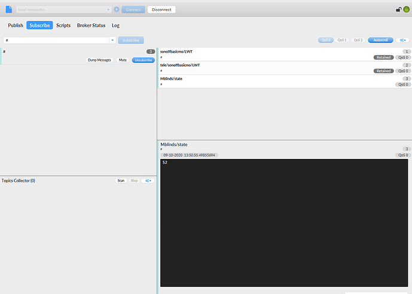Switch to the Publish tab
412x294 pixels.
(x=16, y=26)
